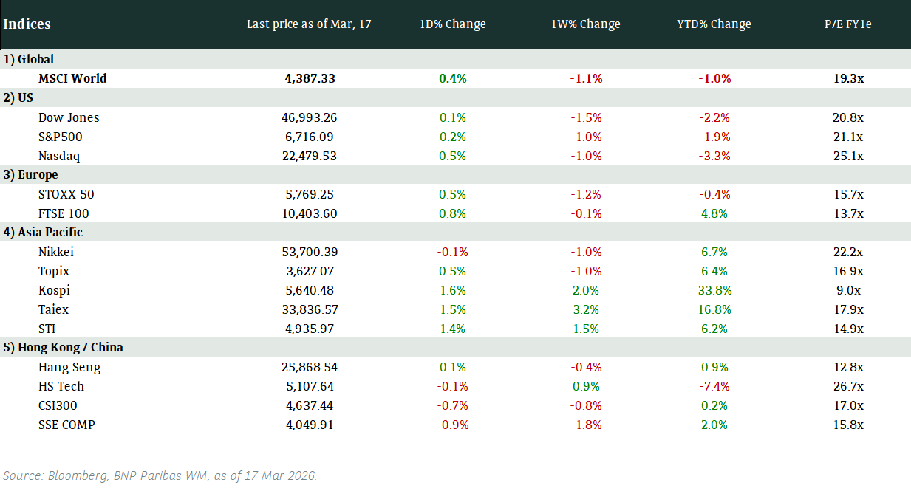
Task: Click the Europe section heading
Action: [x=30, y=174]
